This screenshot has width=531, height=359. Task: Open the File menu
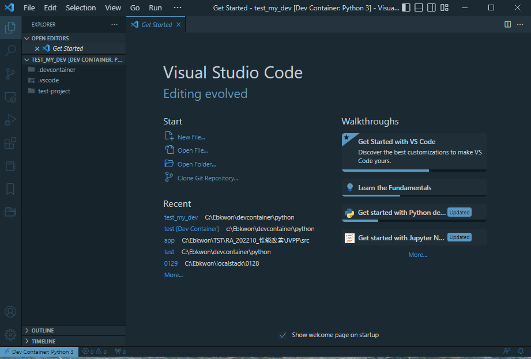click(29, 7)
